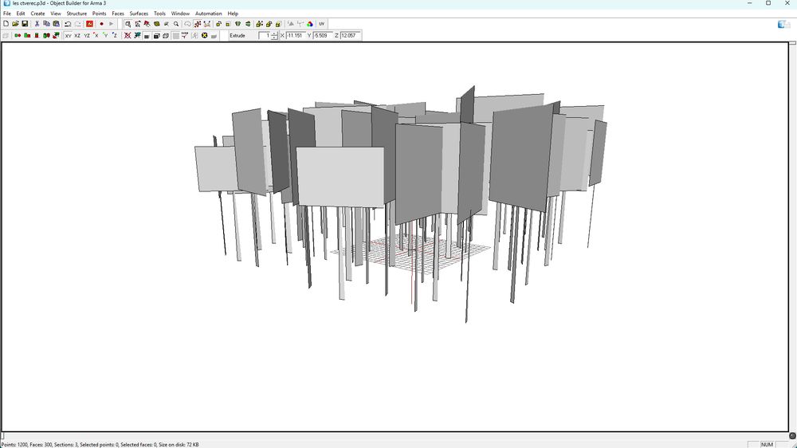Open the UV editor button
797x448 pixels.
coord(322,24)
